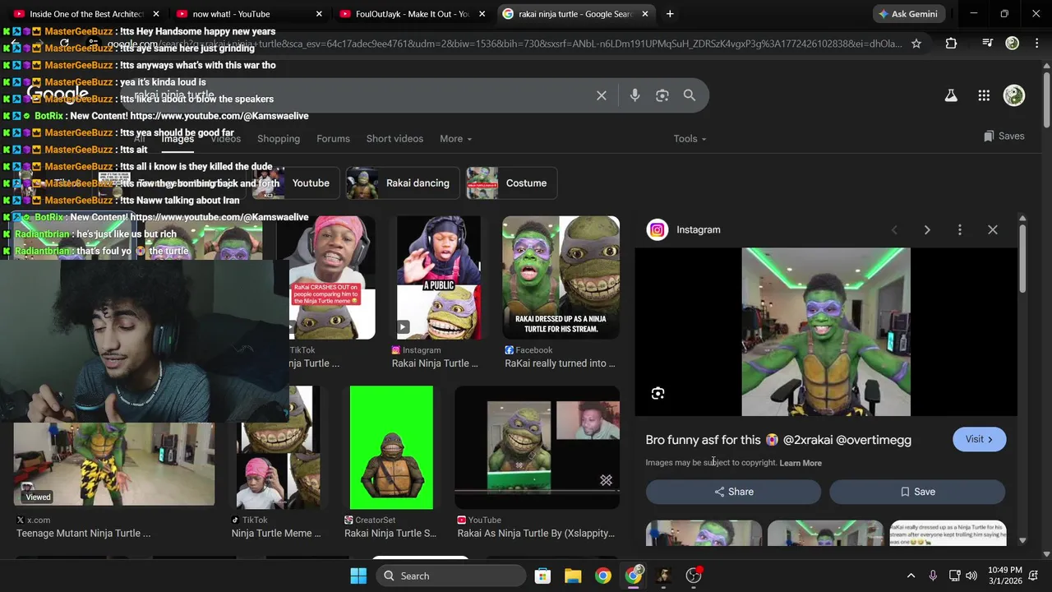The width and height of the screenshot is (1052, 592).
Task: Open Google account profile avatar
Action: (1014, 95)
